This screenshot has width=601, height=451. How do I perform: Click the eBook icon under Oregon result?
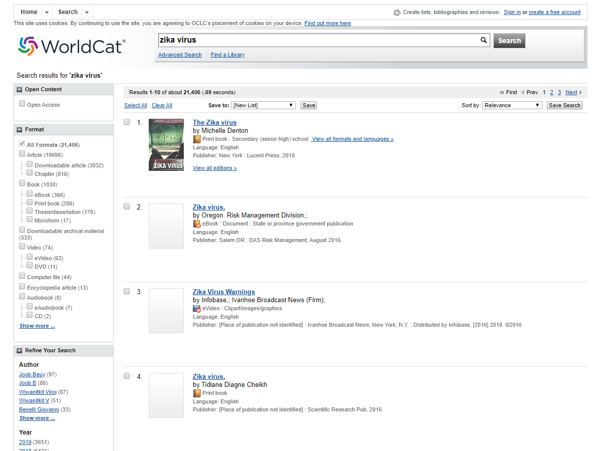197,224
